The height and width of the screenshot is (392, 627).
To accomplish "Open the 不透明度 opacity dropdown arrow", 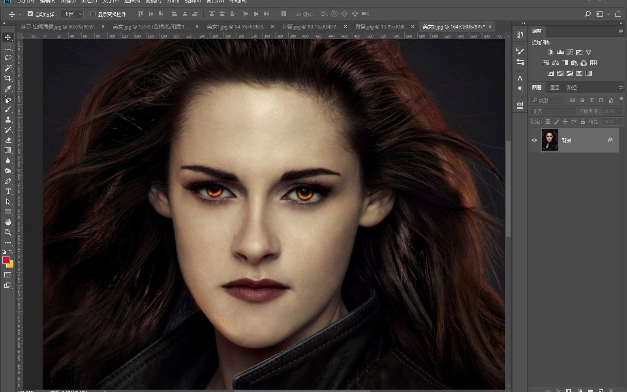I will pos(620,111).
